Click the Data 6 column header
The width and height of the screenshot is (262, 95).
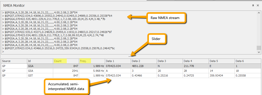tap(248, 61)
